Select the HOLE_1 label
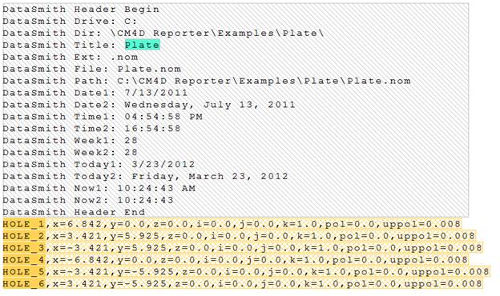The width and height of the screenshot is (500, 296). (x=24, y=224)
